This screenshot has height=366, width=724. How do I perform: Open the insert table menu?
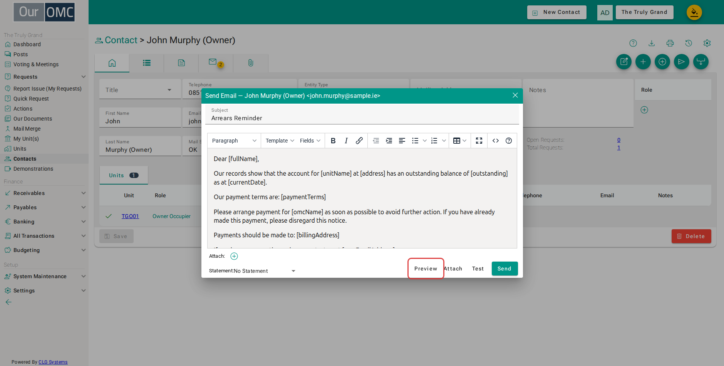[x=460, y=141]
